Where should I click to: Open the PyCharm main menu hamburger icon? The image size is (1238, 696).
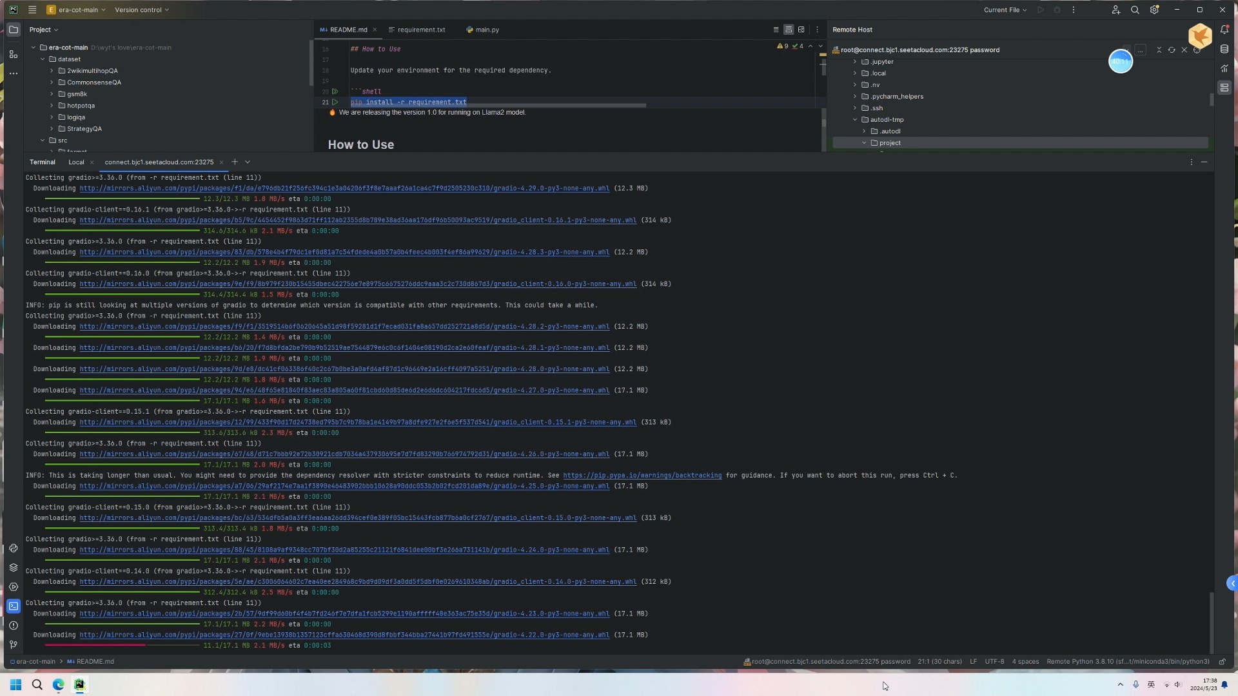pyautogui.click(x=32, y=10)
